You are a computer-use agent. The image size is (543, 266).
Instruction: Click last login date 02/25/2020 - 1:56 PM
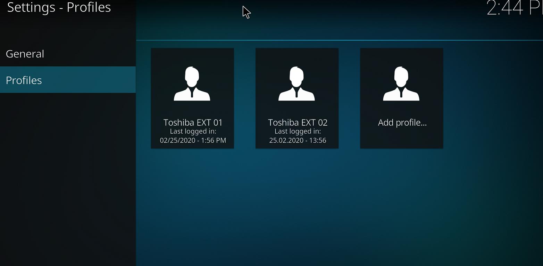[193, 140]
